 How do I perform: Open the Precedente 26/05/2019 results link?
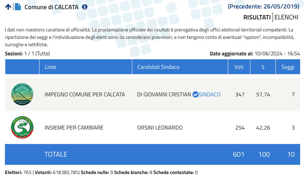(x=264, y=7)
